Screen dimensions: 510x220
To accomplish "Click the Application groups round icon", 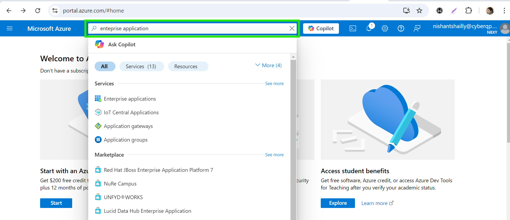I will (x=98, y=139).
